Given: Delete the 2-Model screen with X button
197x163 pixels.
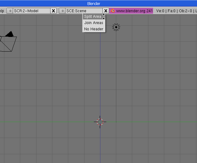Looking at the screenshot, I should pos(53,11).
